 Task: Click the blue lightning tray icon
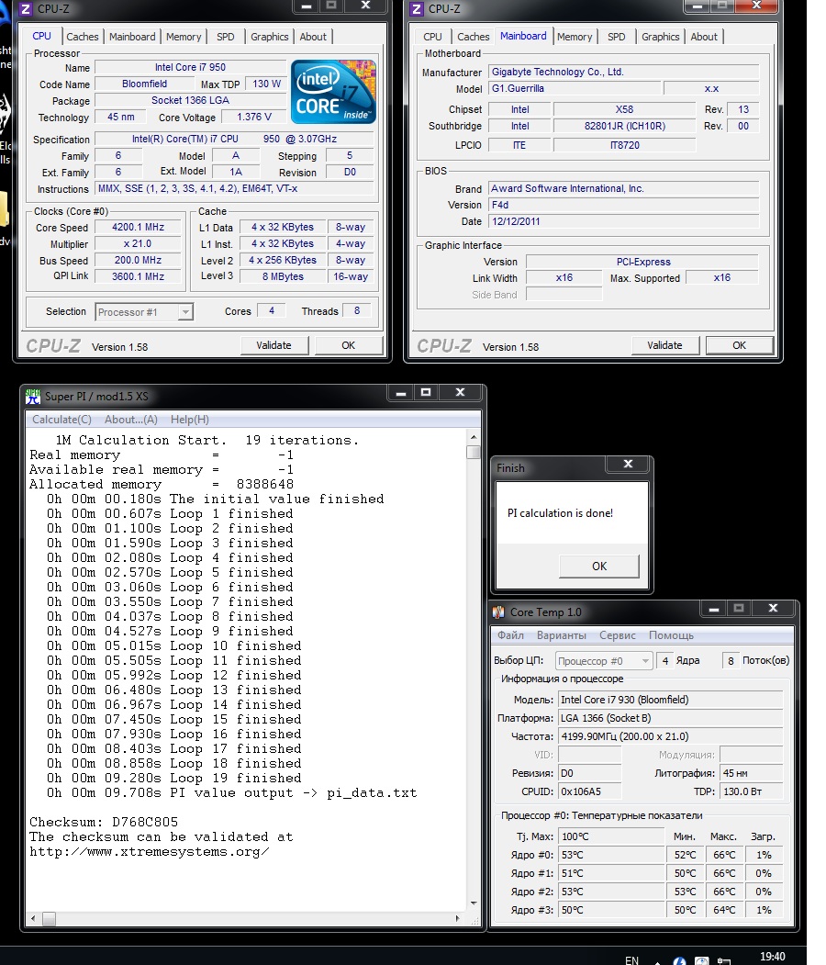680,961
